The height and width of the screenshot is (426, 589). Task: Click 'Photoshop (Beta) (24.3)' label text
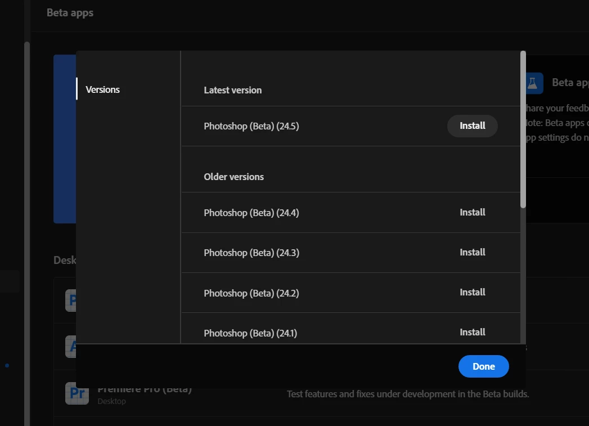251,253
